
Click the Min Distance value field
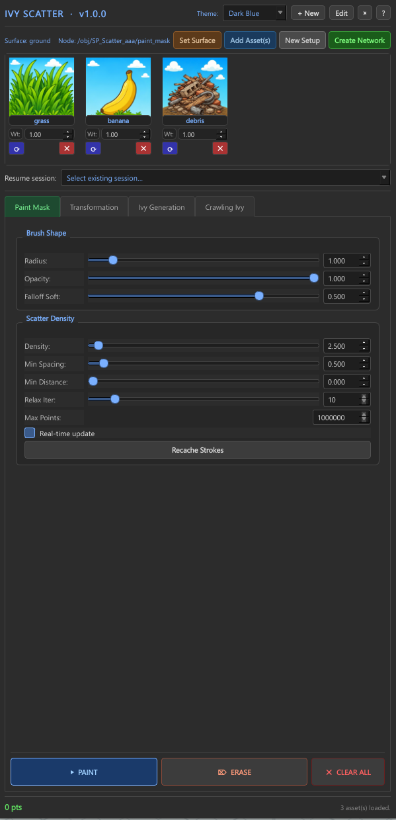pos(347,382)
